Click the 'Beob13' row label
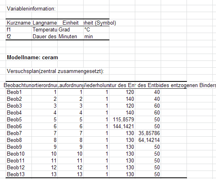The width and height of the screenshot is (216, 179). point(19,174)
